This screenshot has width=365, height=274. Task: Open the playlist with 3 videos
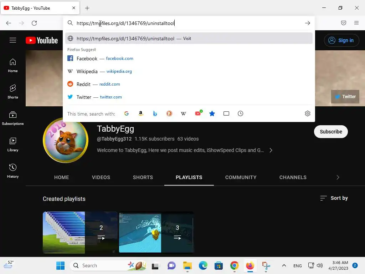(156, 232)
